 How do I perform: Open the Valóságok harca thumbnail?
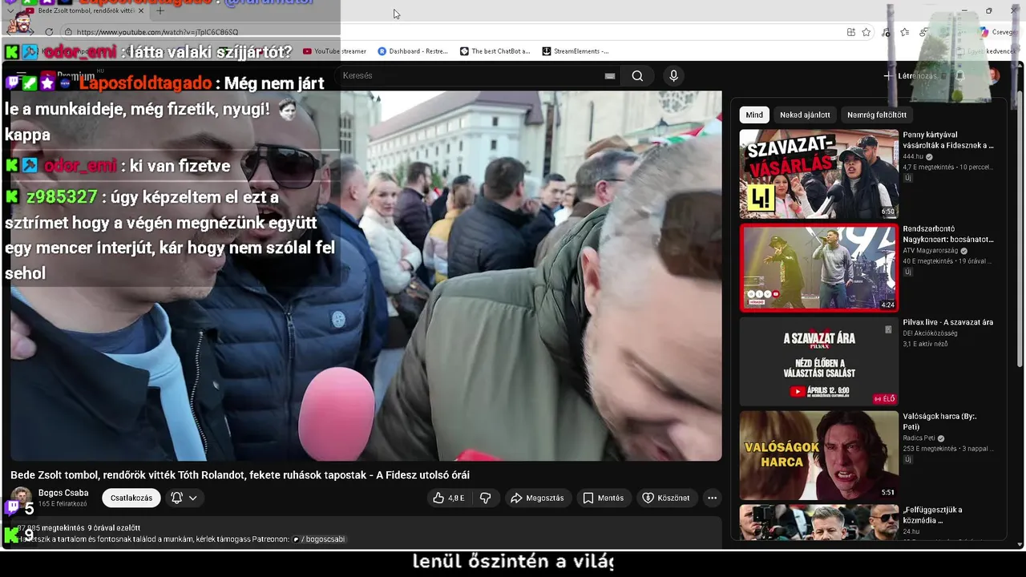[818, 455]
